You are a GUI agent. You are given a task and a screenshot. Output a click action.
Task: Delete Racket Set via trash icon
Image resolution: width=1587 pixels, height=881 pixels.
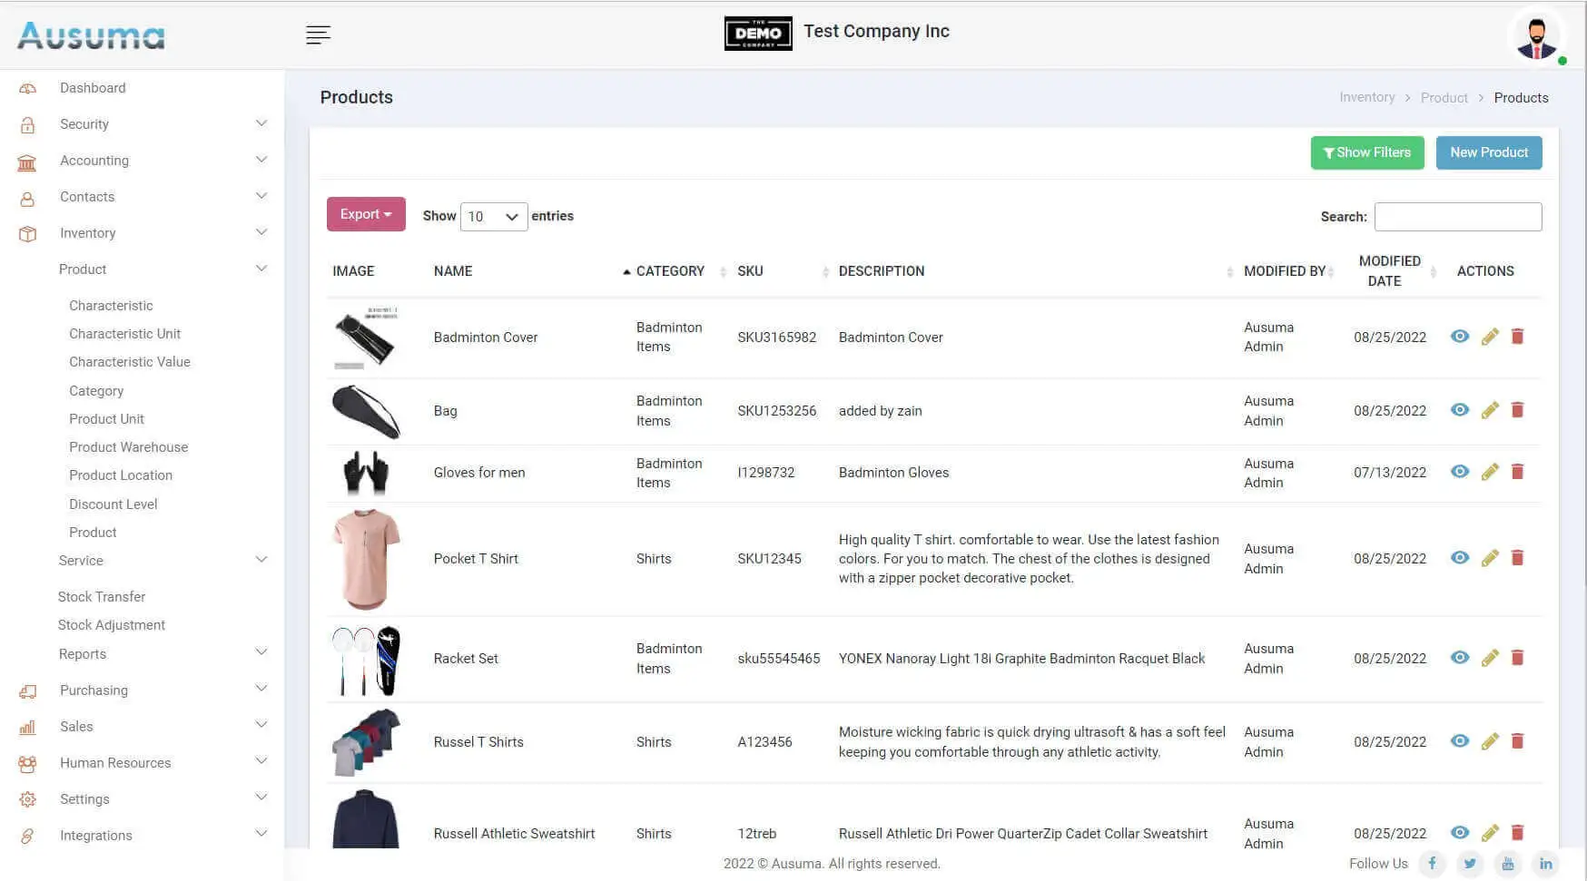(x=1517, y=658)
